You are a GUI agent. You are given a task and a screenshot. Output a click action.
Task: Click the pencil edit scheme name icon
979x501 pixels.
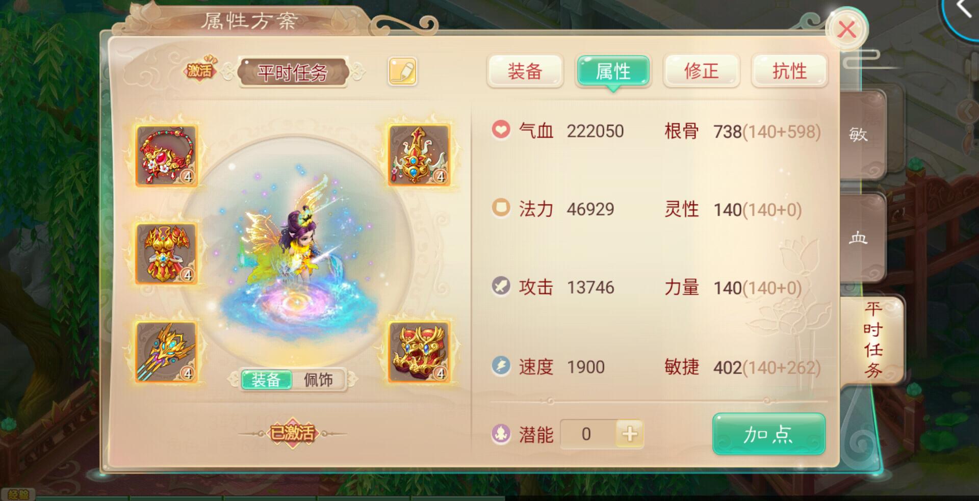402,71
